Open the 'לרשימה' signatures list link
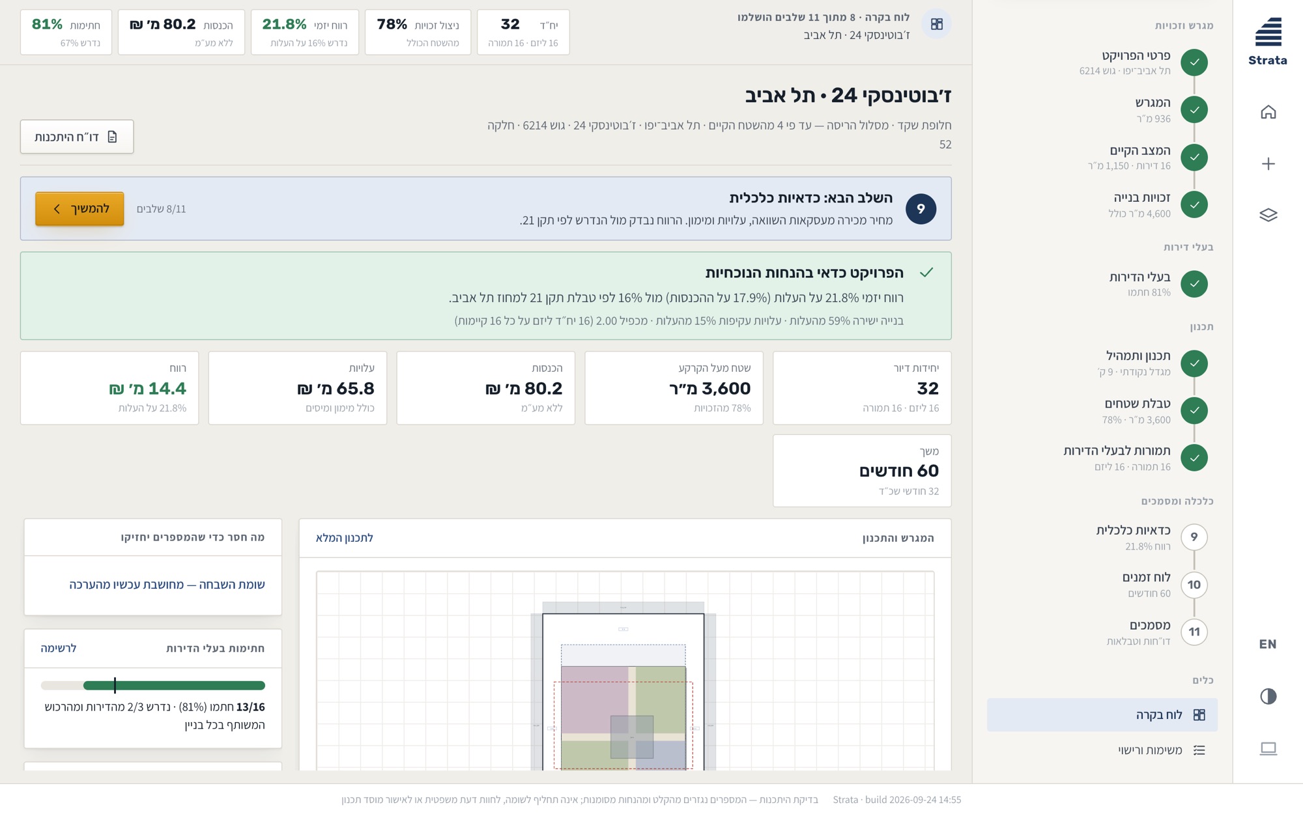The image size is (1303, 814). 59,648
